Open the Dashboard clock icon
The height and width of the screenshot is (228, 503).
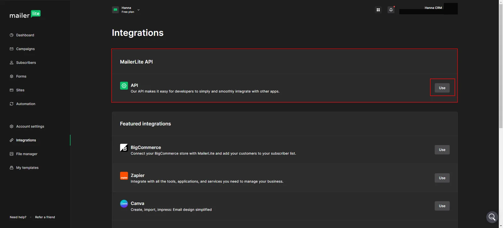click(12, 35)
